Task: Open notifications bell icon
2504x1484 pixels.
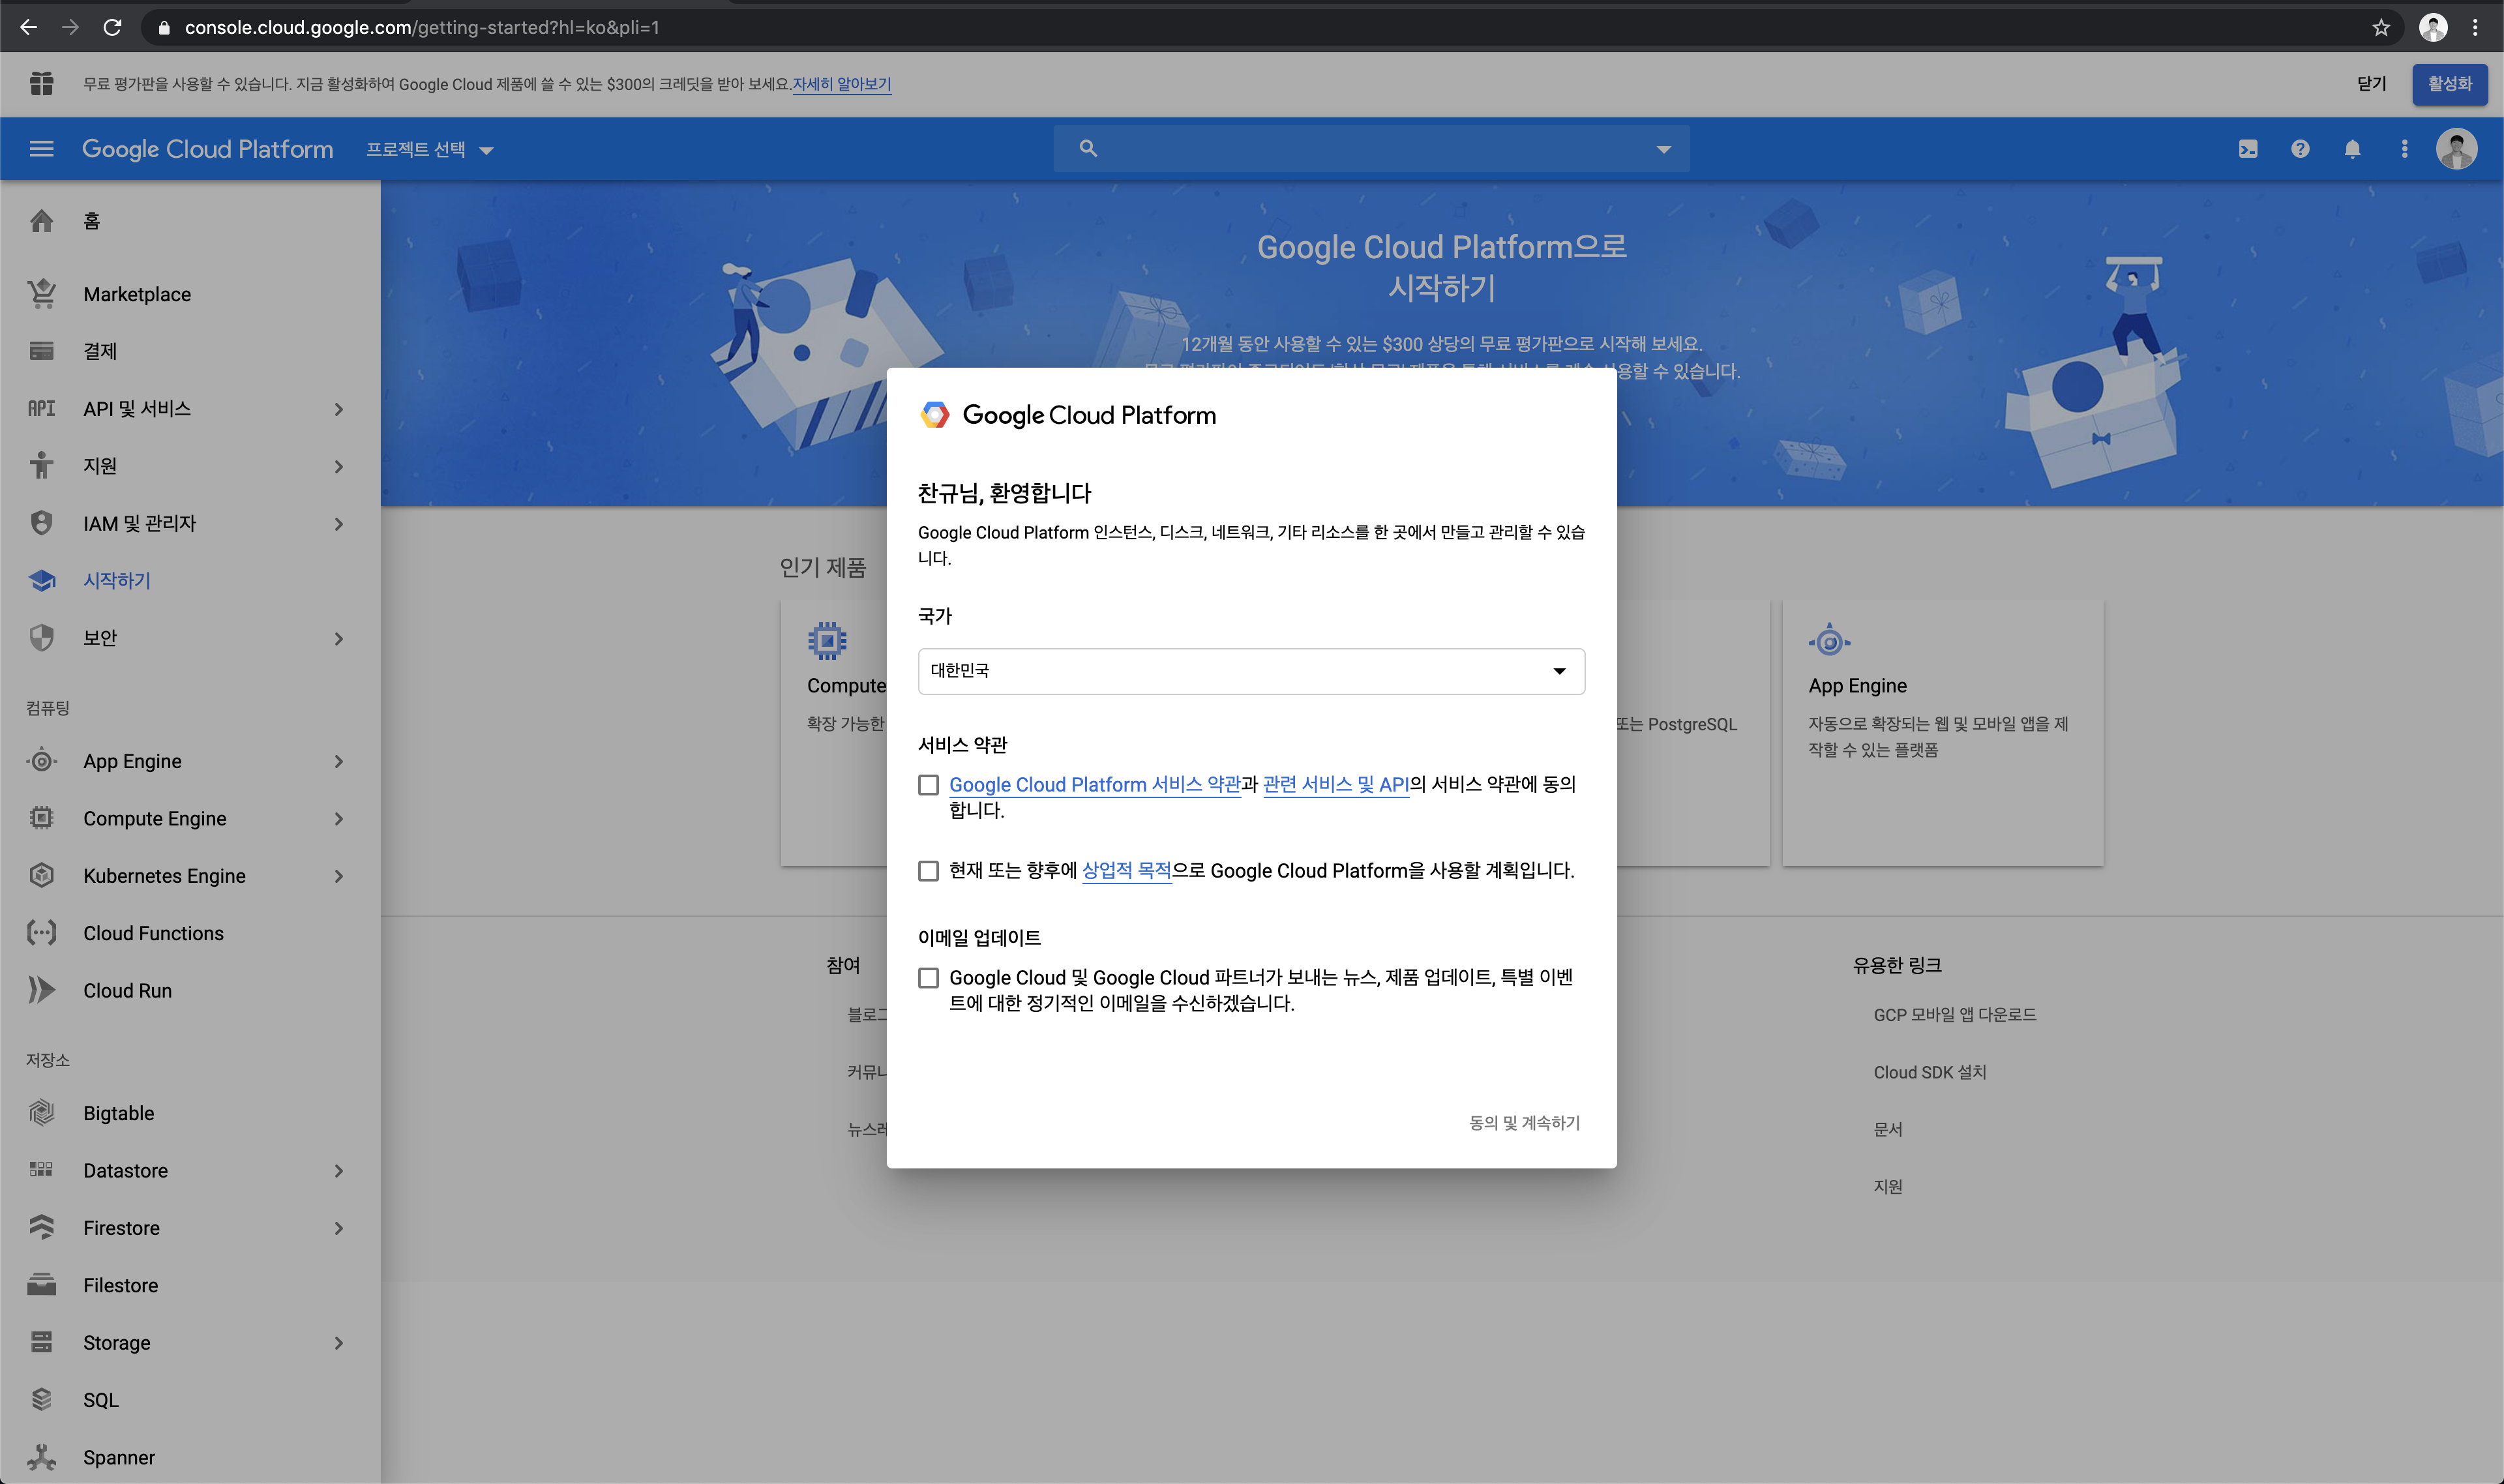Action: click(2352, 149)
